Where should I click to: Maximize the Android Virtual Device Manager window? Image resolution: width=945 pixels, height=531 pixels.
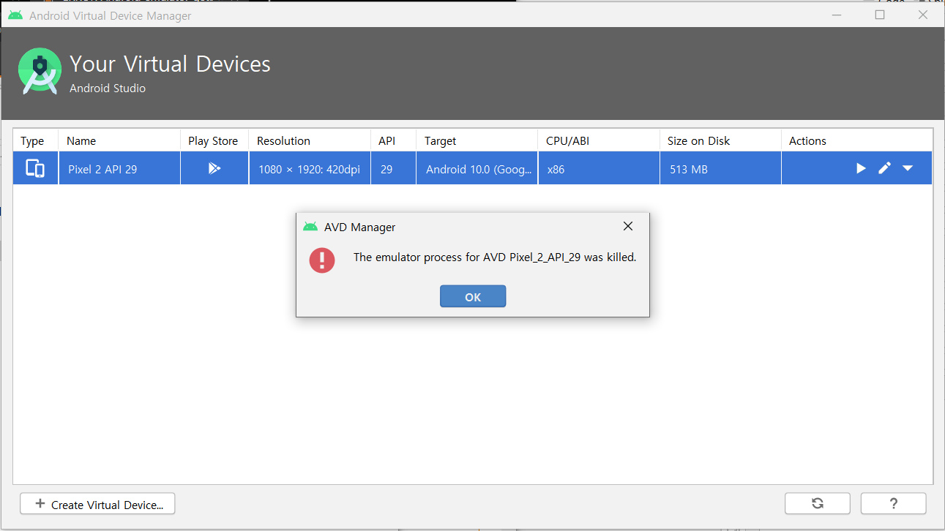pyautogui.click(x=880, y=15)
